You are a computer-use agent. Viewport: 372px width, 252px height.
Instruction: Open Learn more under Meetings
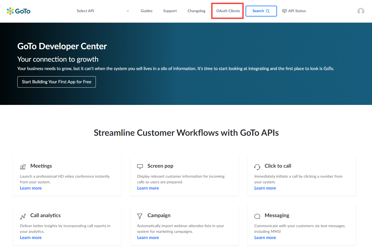[31, 188]
